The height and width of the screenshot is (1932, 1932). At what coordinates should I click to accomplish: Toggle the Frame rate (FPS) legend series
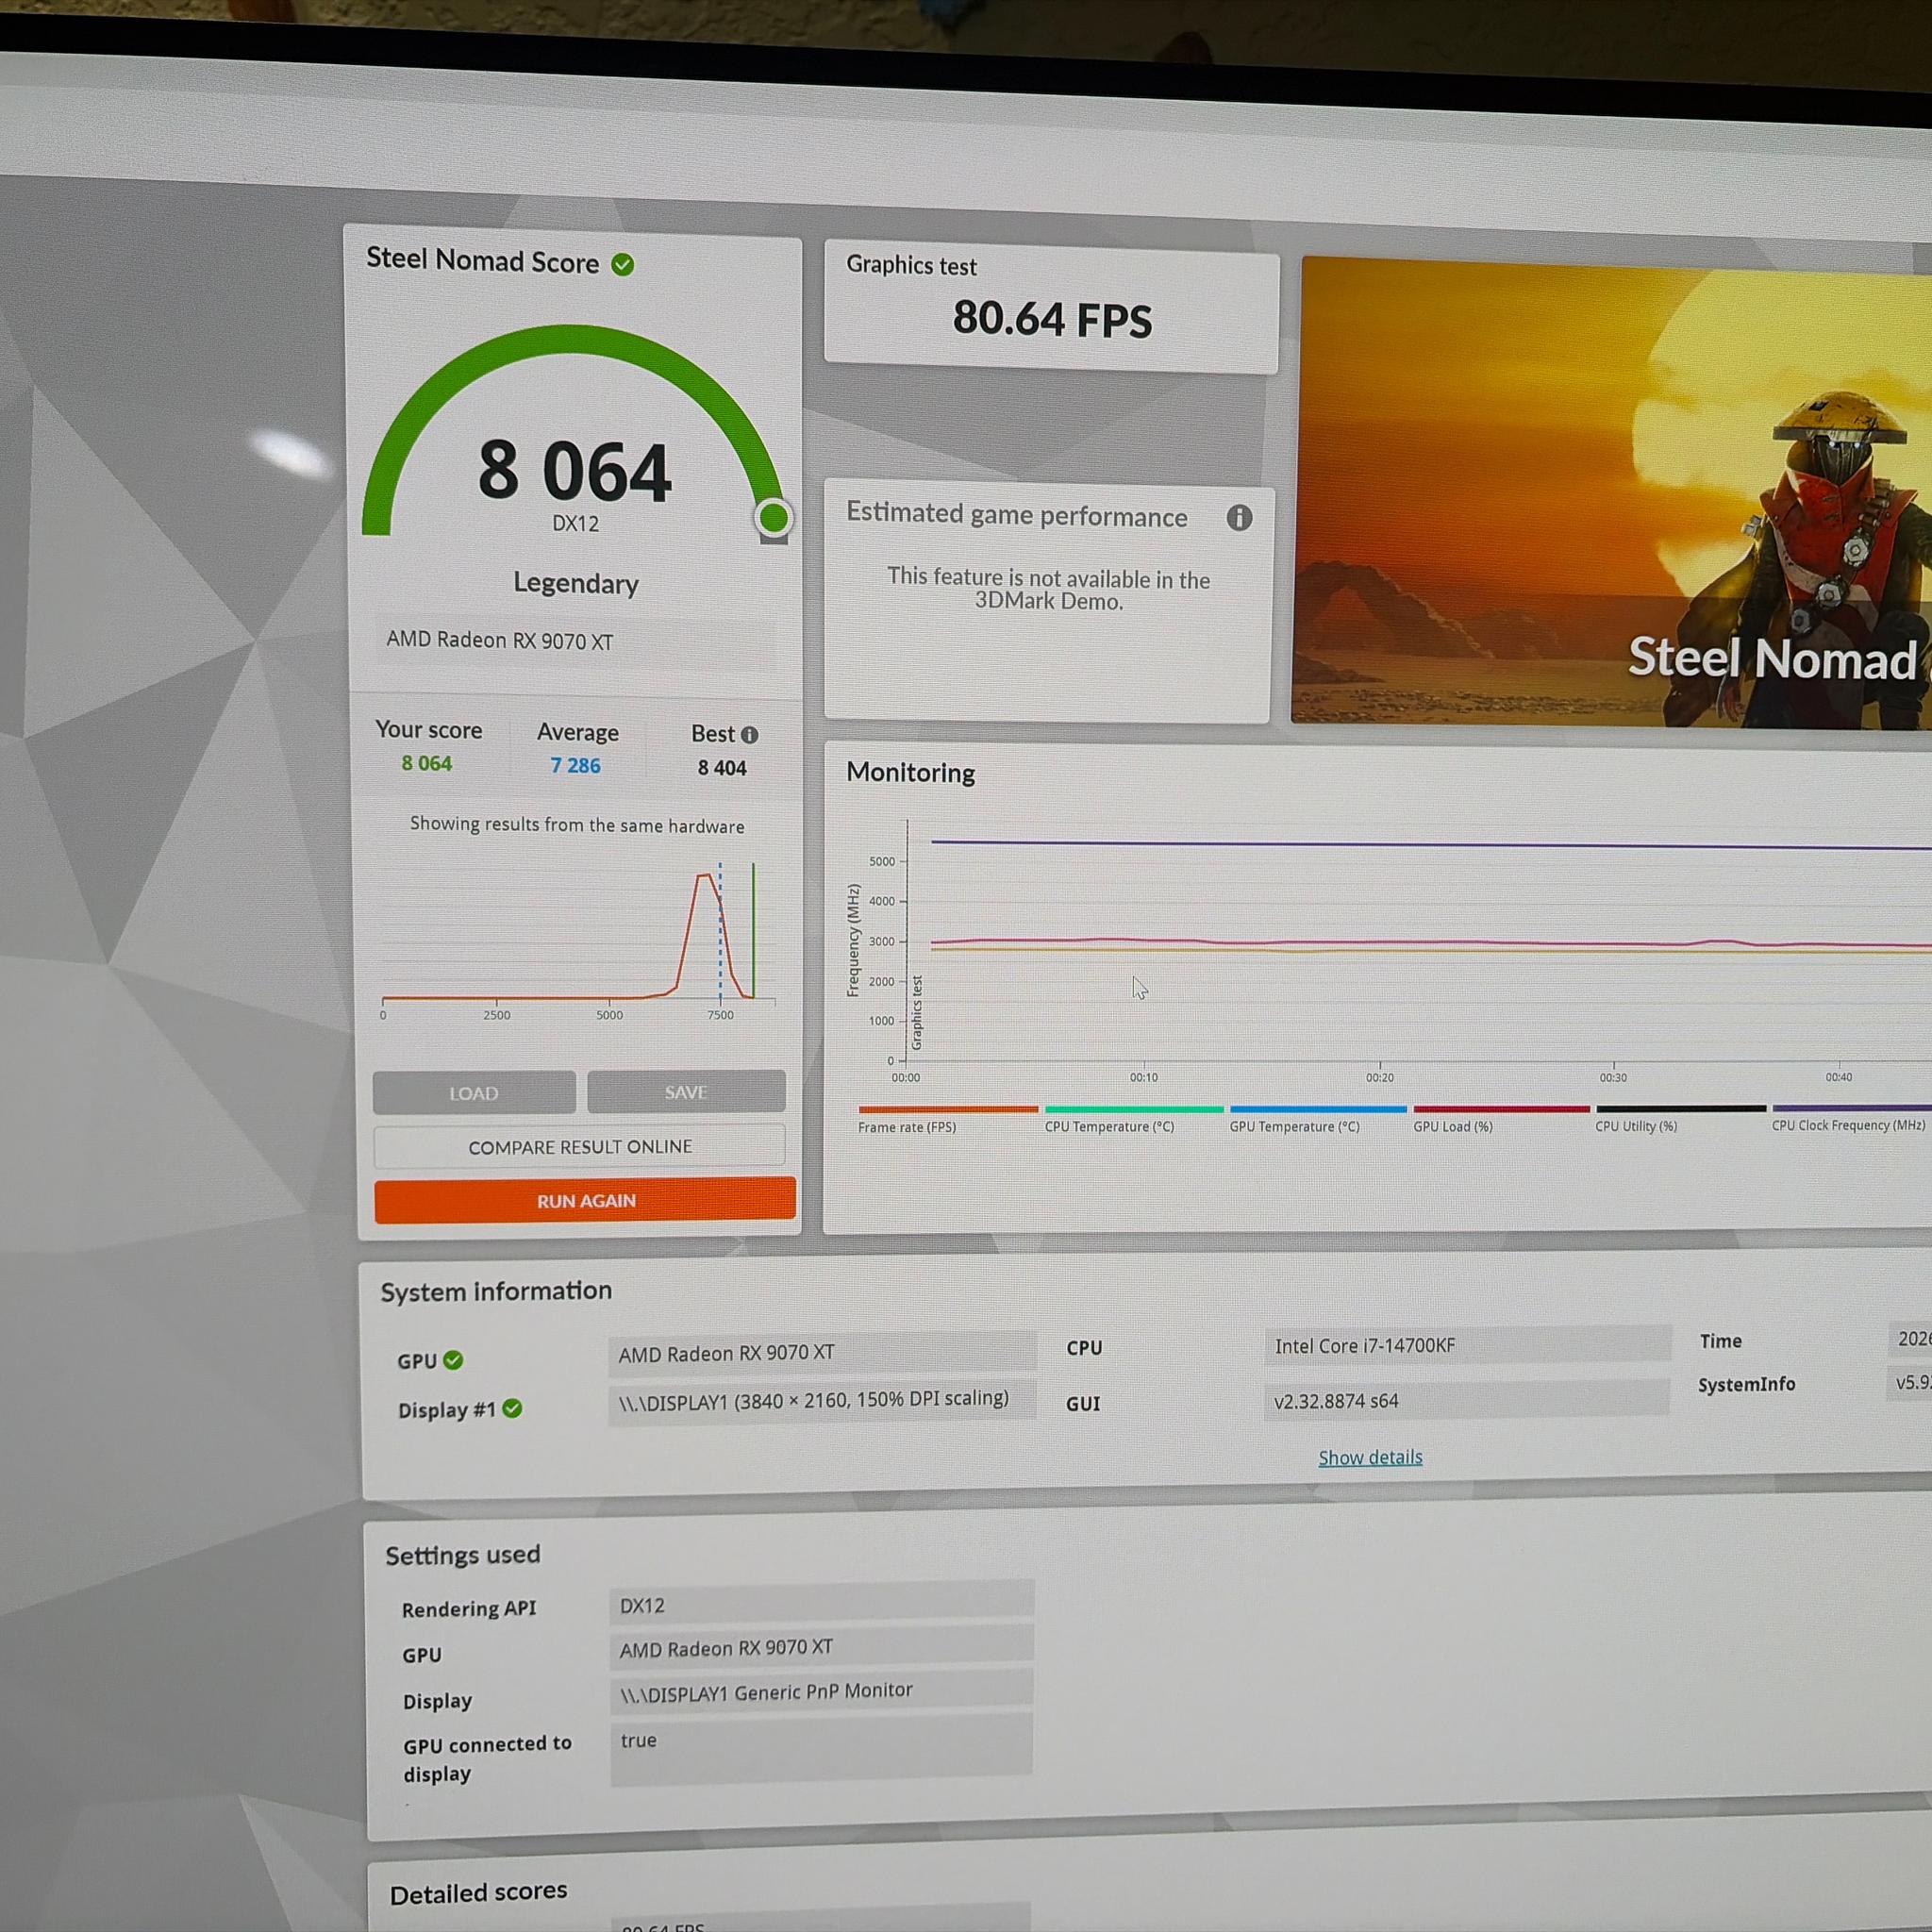pyautogui.click(x=947, y=1118)
